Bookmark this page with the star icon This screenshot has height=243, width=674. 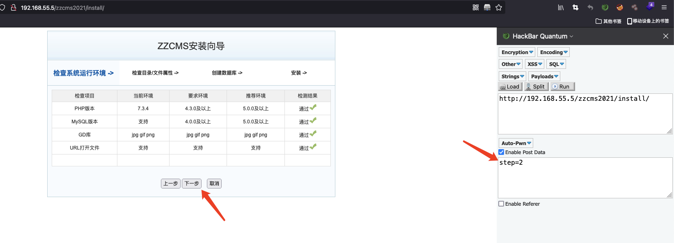(499, 7)
